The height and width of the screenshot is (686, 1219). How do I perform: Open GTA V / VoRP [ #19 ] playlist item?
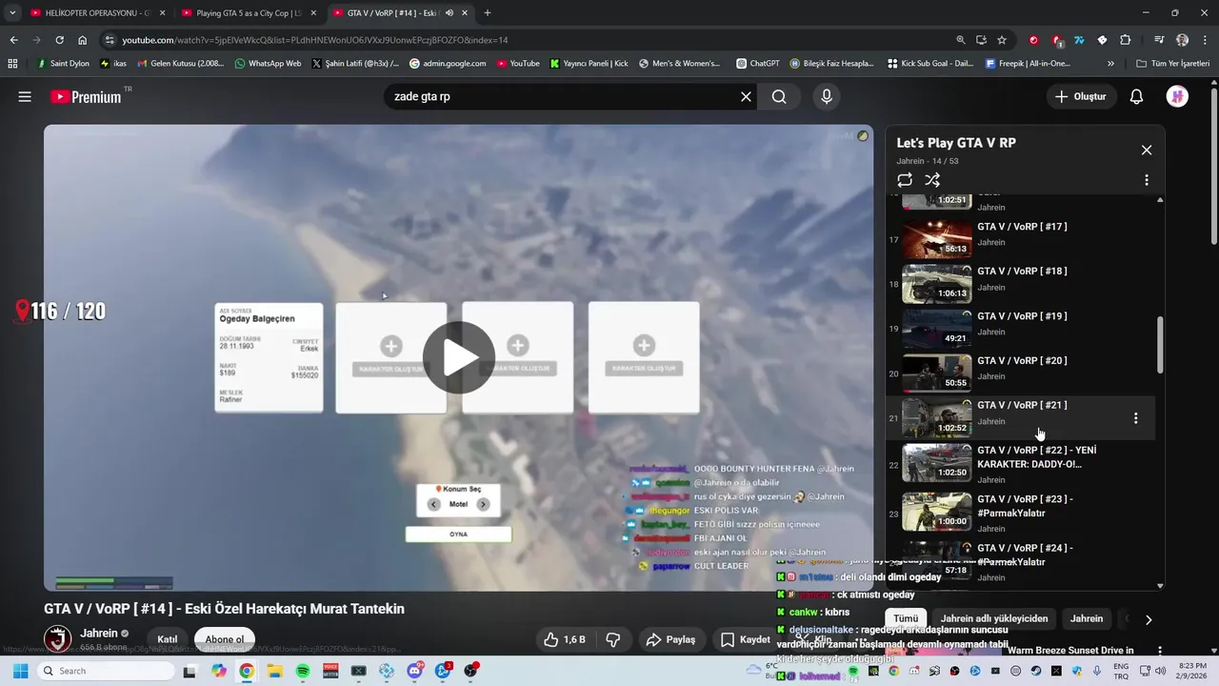(x=1021, y=329)
